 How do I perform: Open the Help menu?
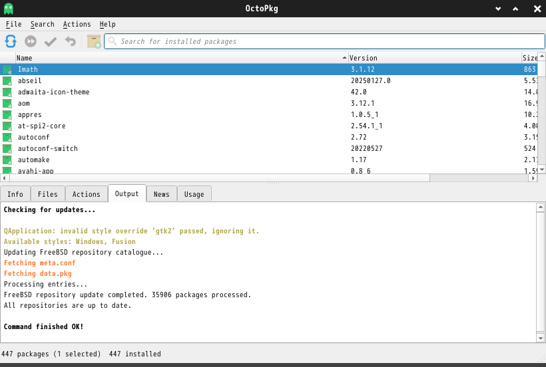(107, 24)
